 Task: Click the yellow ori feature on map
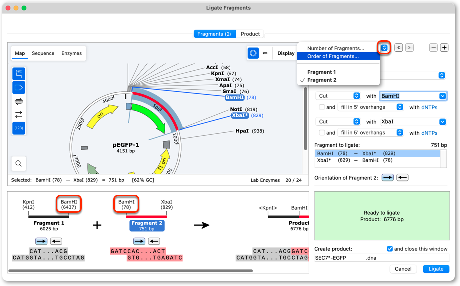(101, 116)
